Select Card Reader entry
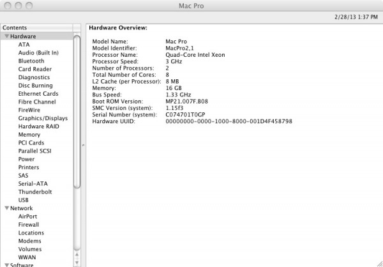Image resolution: width=383 pixels, height=267 pixels. tap(35, 69)
